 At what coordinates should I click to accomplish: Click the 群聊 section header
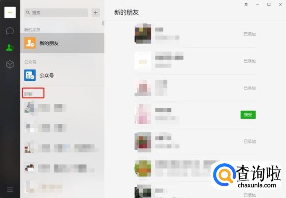(28, 94)
